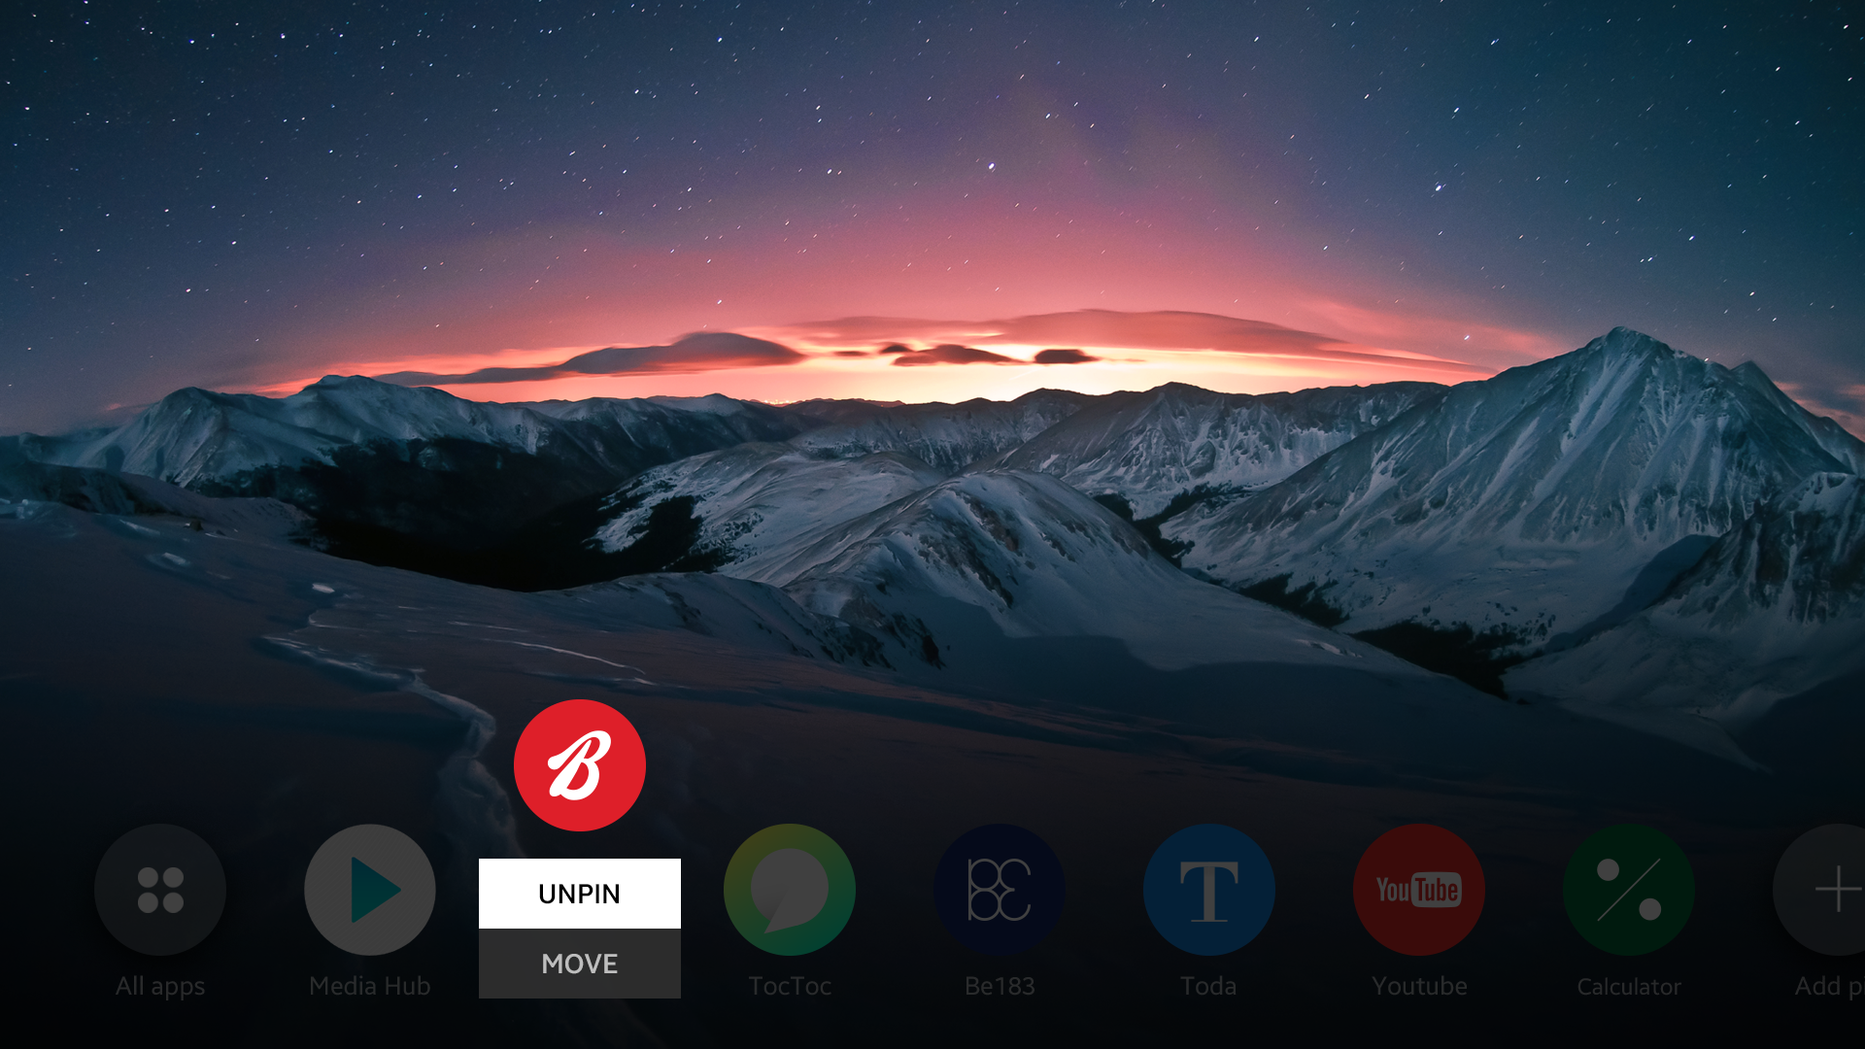This screenshot has height=1049, width=1865.
Task: Open the Calculator app icon
Action: click(x=1629, y=889)
